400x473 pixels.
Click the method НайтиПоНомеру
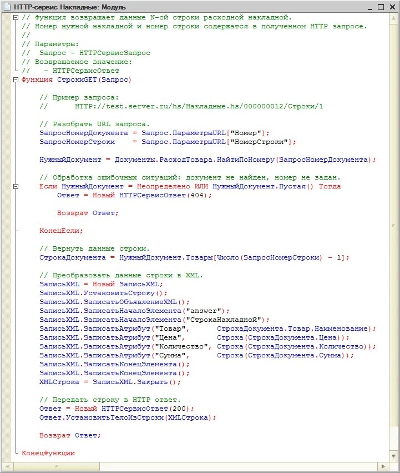pyautogui.click(x=245, y=160)
